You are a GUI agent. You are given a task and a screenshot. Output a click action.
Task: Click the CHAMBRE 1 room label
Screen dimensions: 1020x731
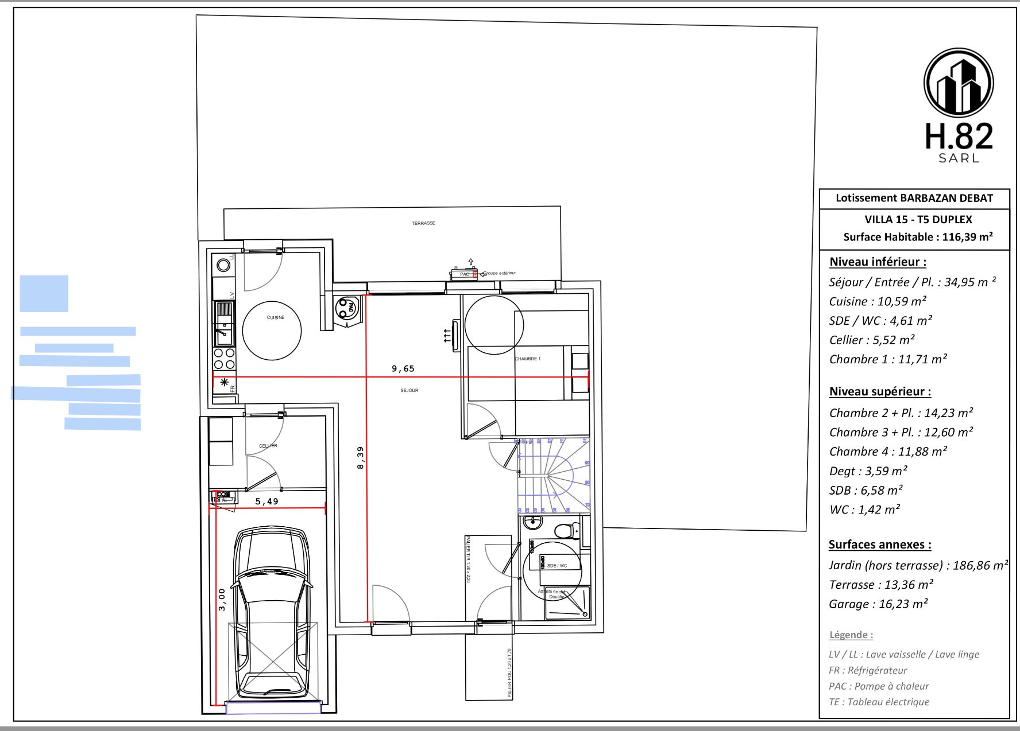click(x=527, y=359)
